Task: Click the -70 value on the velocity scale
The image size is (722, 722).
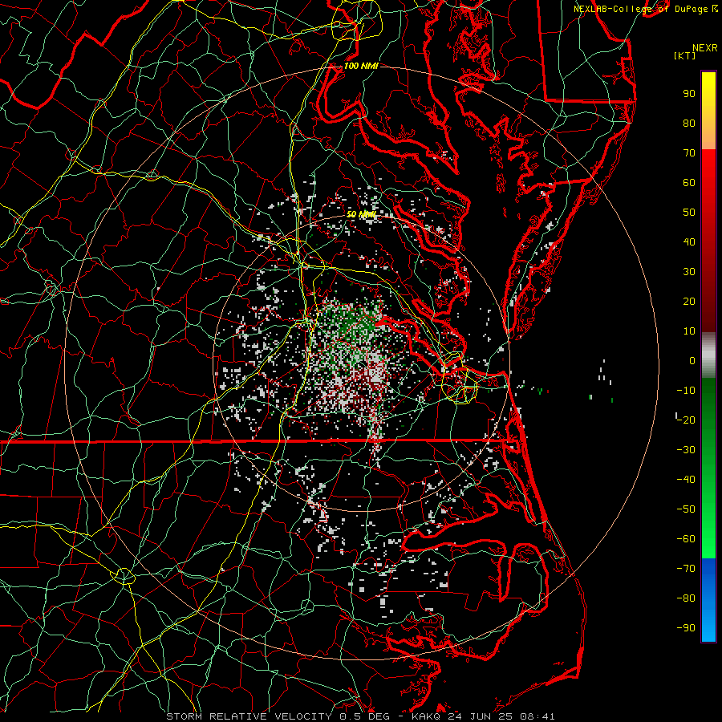Action: click(686, 569)
